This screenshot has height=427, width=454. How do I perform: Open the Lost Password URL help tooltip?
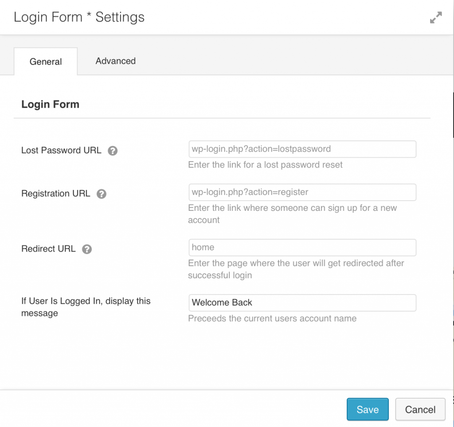coord(113,151)
